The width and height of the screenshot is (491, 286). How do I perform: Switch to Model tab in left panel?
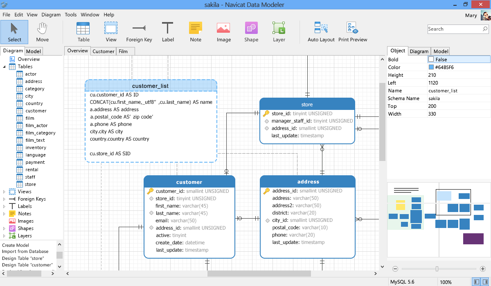[34, 51]
